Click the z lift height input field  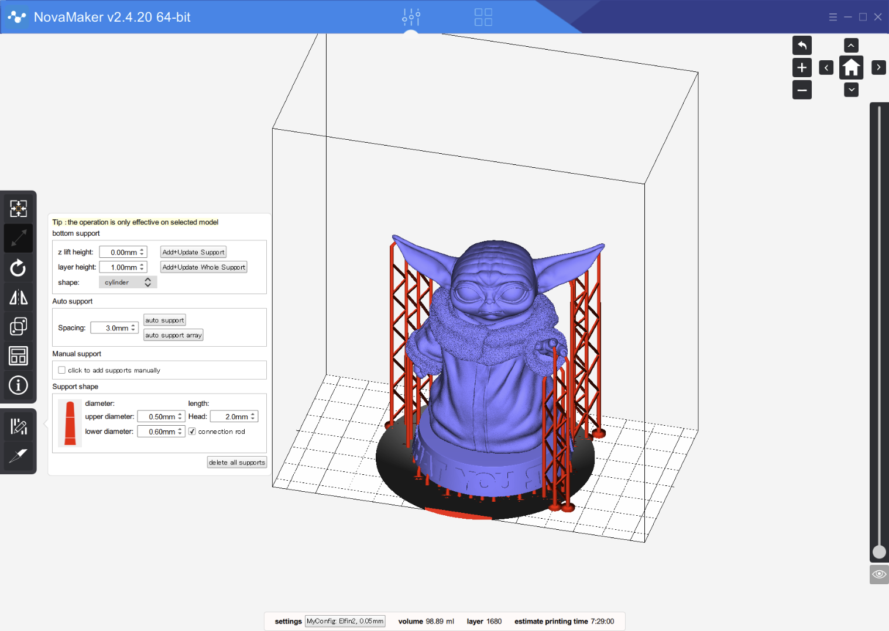[x=123, y=252]
